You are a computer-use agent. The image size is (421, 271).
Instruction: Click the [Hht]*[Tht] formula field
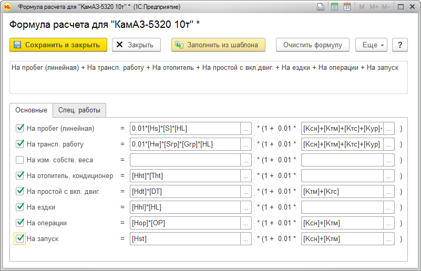[185, 175]
